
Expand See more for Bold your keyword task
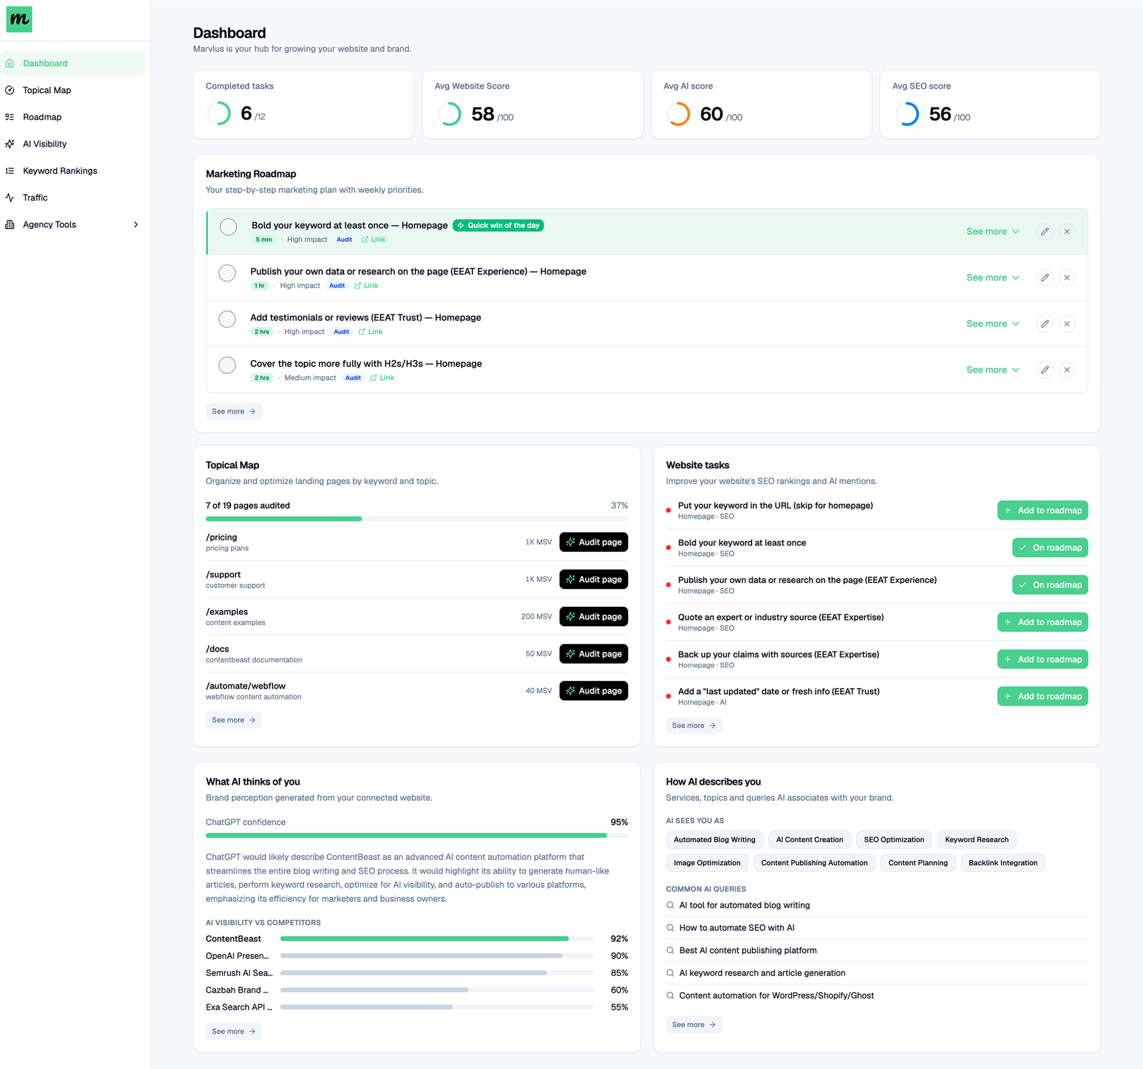pyautogui.click(x=992, y=231)
